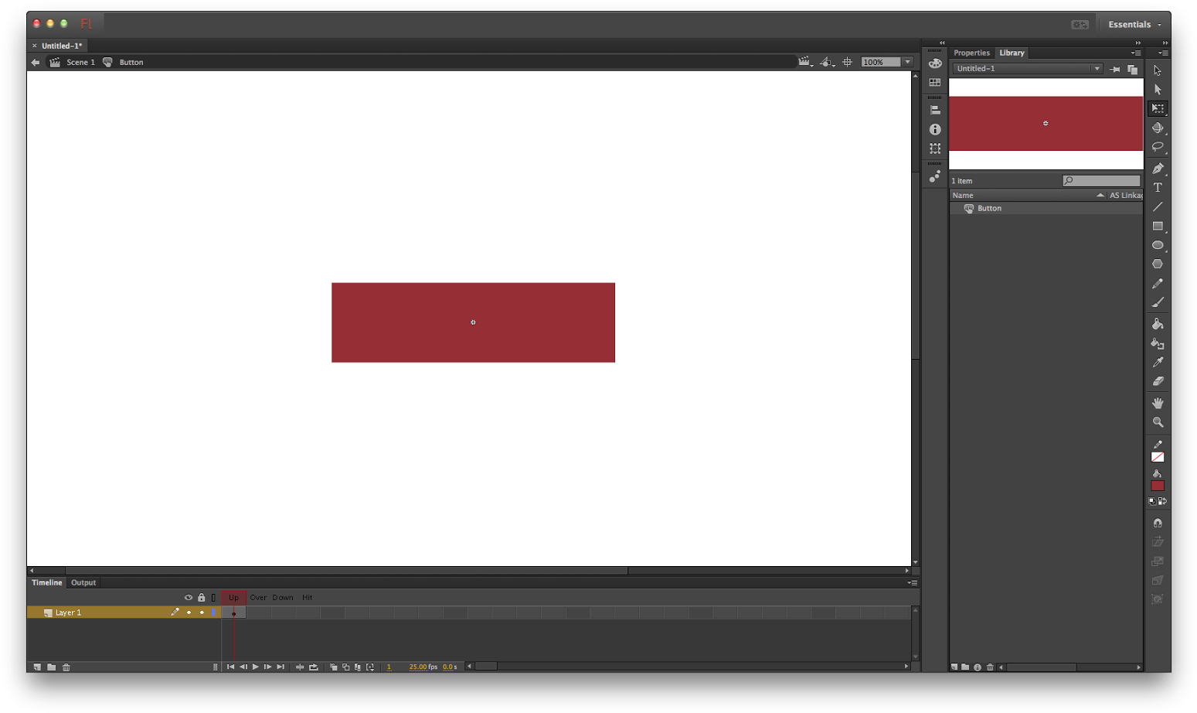The height and width of the screenshot is (713, 1197).
Task: Select the Hit frame in the timeline
Action: [307, 612]
